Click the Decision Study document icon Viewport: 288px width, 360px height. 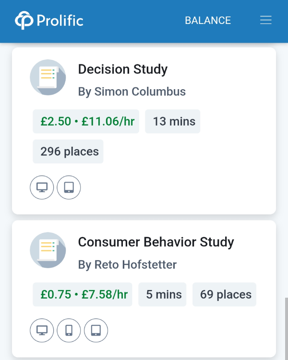[48, 77]
